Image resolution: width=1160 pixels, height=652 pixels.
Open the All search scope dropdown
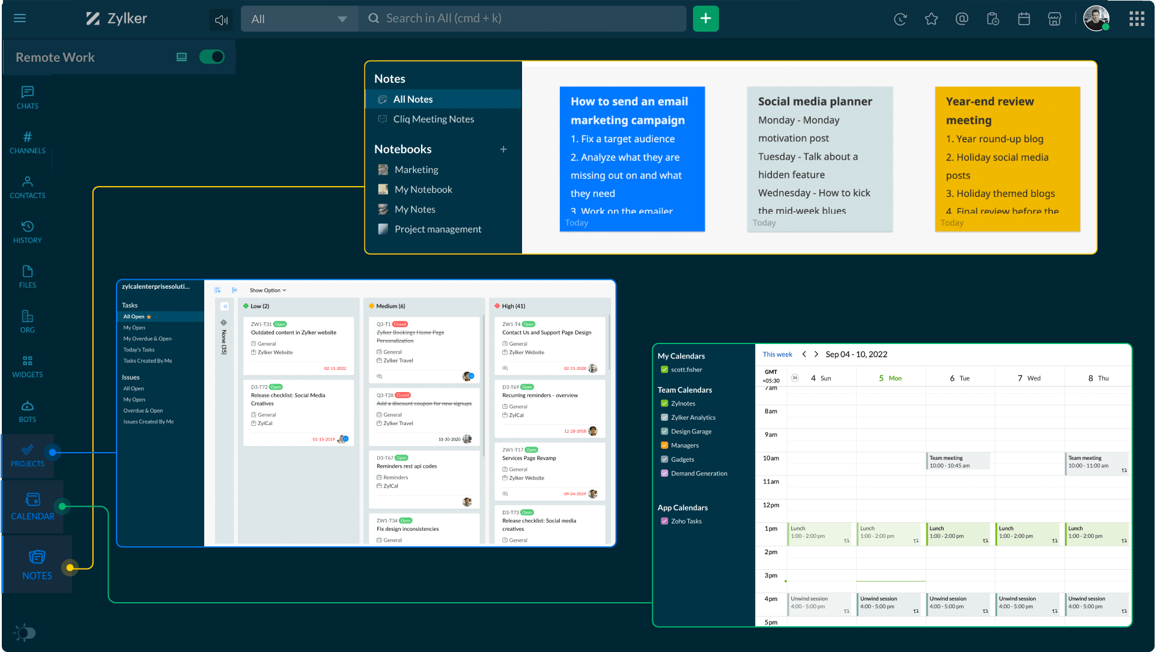click(x=299, y=19)
